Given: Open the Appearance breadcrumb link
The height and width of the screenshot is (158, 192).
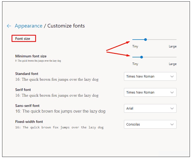Looking at the screenshot, I should tap(28, 26).
